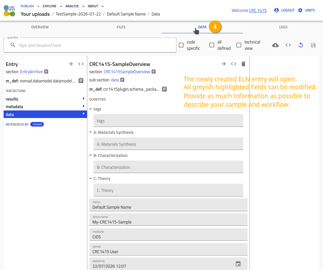Click the name field Default Sample Name
The image size is (323, 270).
[x=168, y=205]
